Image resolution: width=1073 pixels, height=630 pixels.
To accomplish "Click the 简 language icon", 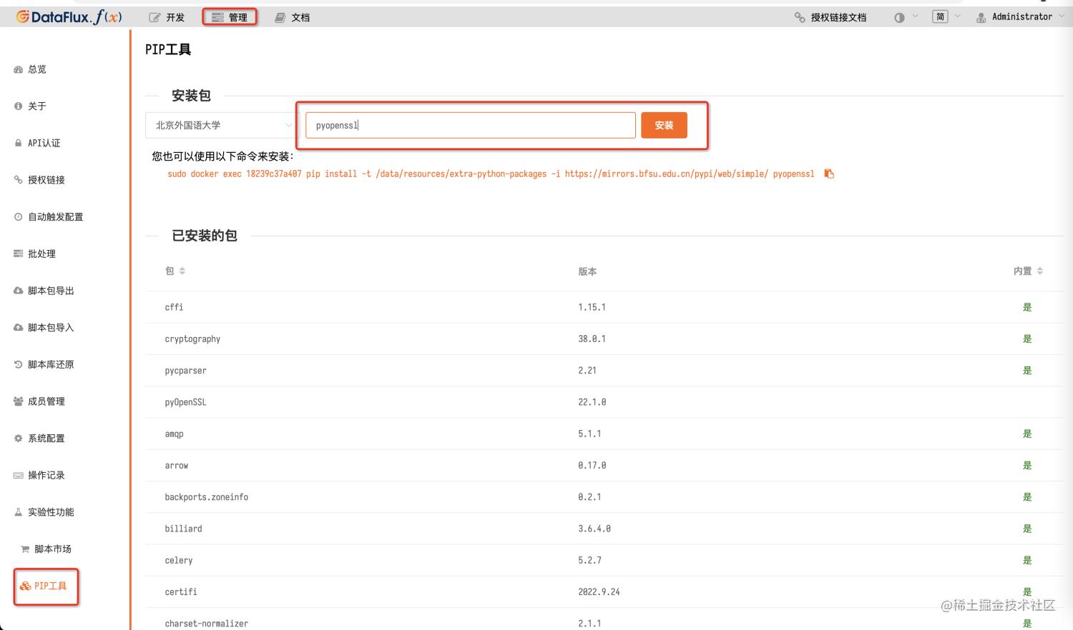I will tap(940, 16).
